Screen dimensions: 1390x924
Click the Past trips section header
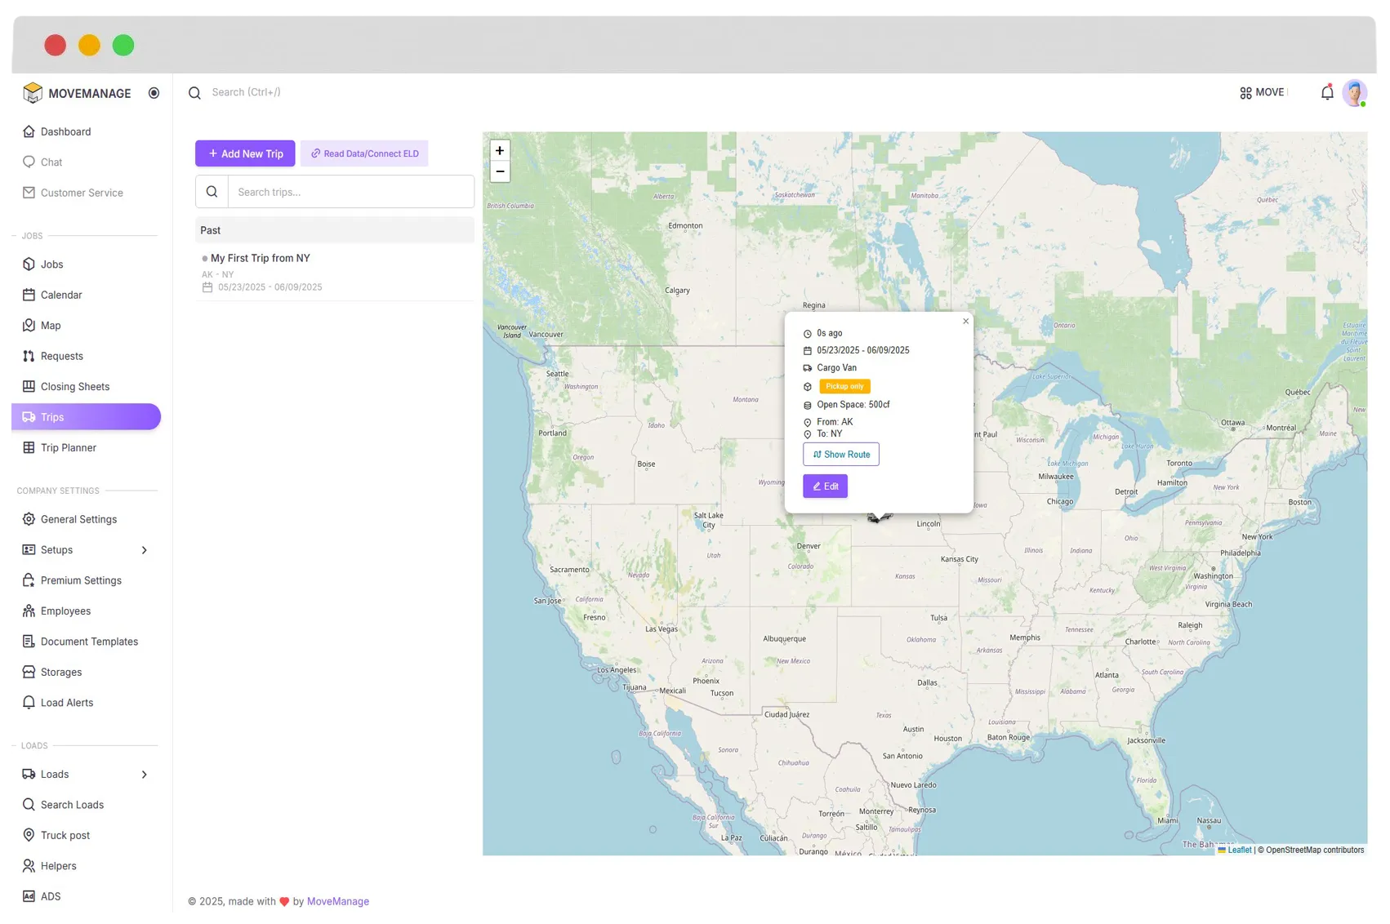coord(210,230)
